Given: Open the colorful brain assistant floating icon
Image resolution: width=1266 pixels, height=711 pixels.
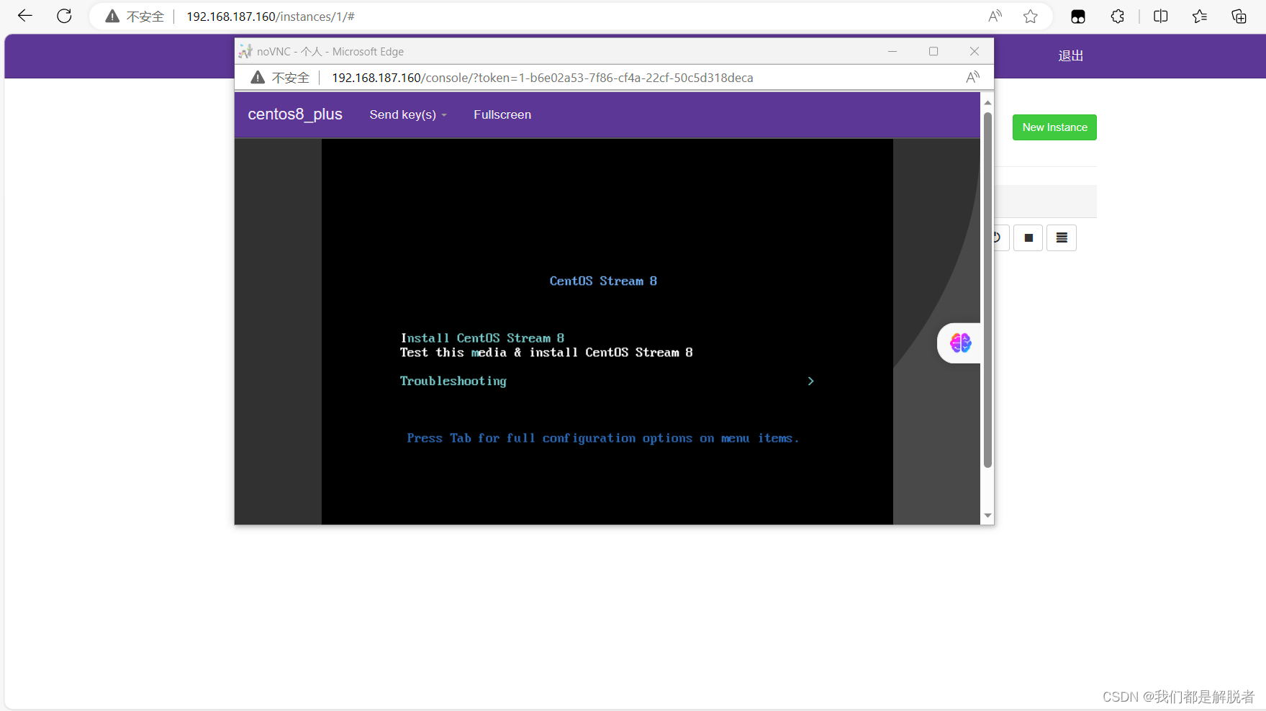Looking at the screenshot, I should click(960, 343).
